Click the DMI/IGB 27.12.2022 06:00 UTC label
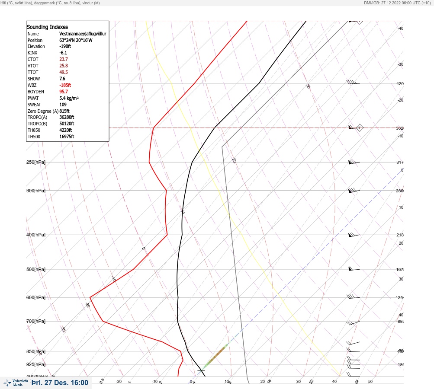This screenshot has width=434, height=389. click(x=398, y=3)
